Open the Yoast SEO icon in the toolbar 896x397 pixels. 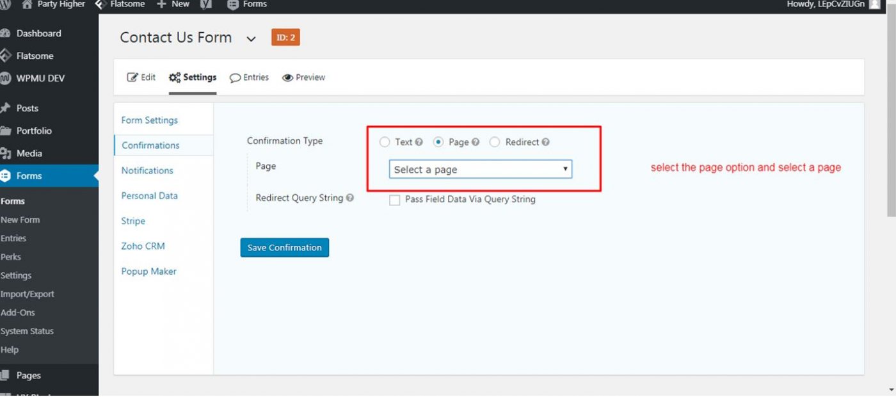point(205,4)
